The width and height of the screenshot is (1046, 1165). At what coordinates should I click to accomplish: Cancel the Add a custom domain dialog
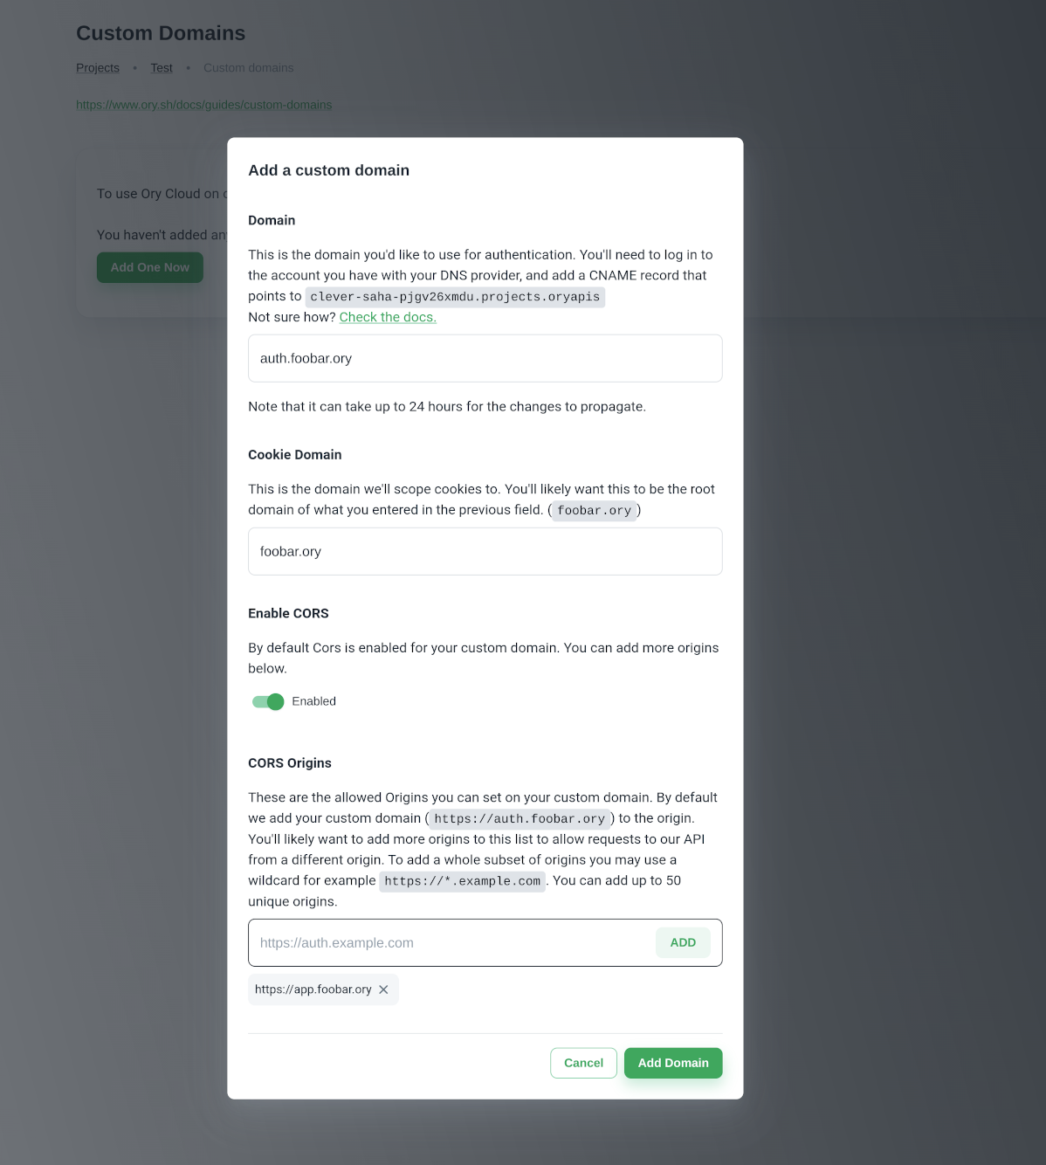[x=583, y=1063]
